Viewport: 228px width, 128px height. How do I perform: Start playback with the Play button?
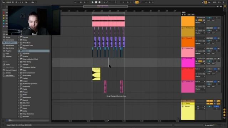tap(93, 2)
